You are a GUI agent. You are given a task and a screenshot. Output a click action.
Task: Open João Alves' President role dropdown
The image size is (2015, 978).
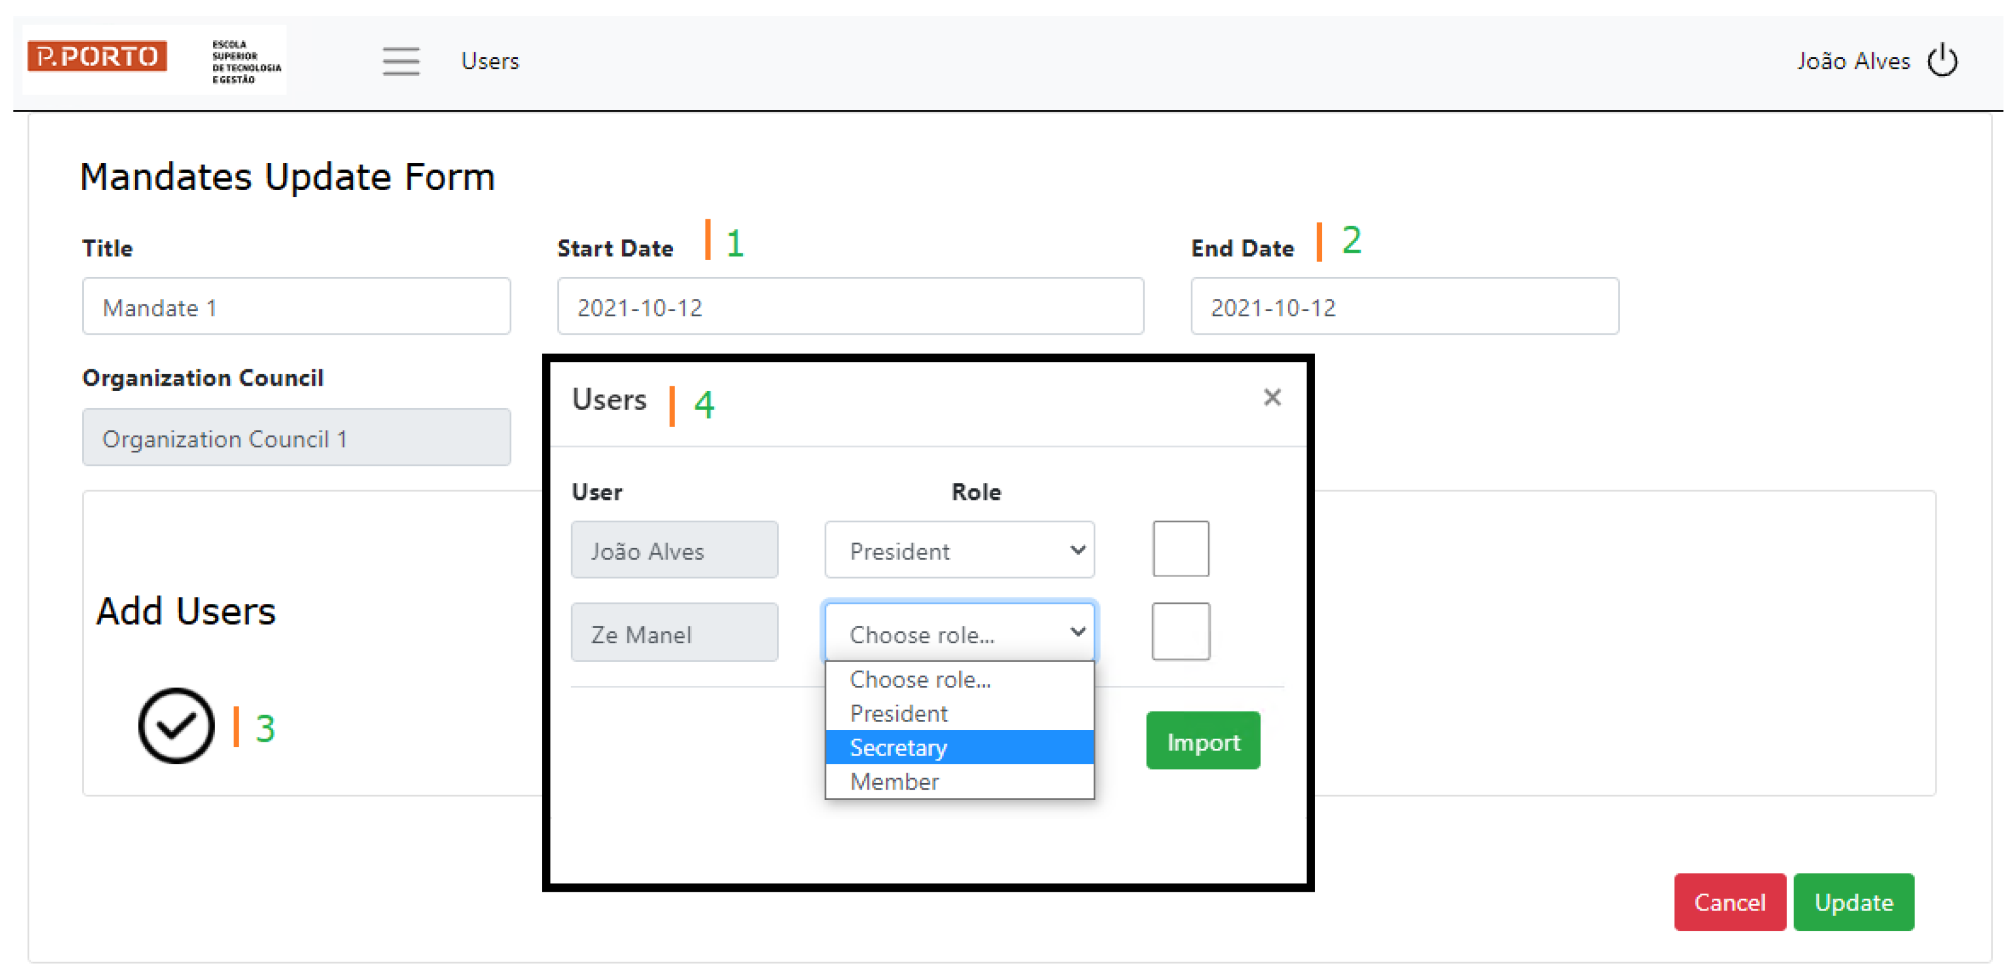(959, 551)
